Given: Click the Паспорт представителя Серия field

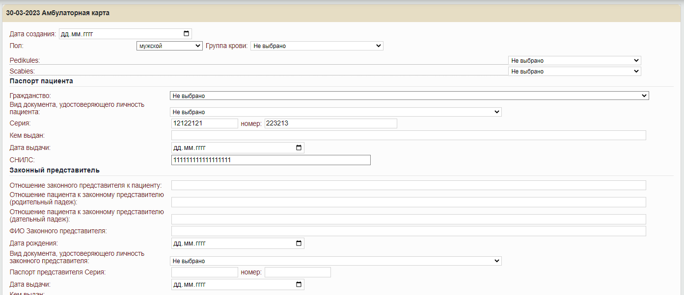Looking at the screenshot, I should click(x=204, y=272).
